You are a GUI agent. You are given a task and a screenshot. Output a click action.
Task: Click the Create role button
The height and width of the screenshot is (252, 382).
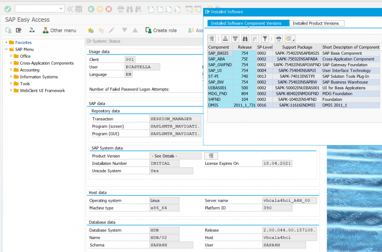(161, 31)
